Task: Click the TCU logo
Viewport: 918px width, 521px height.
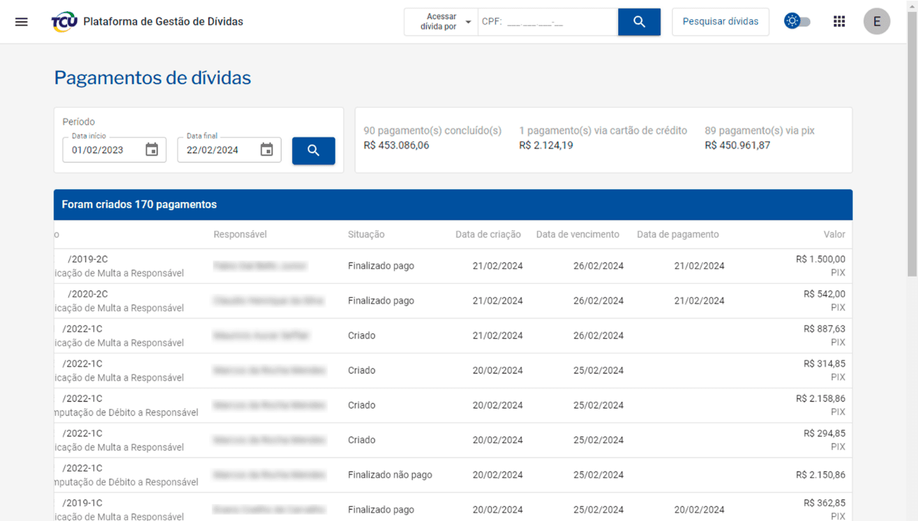Action: pos(64,22)
